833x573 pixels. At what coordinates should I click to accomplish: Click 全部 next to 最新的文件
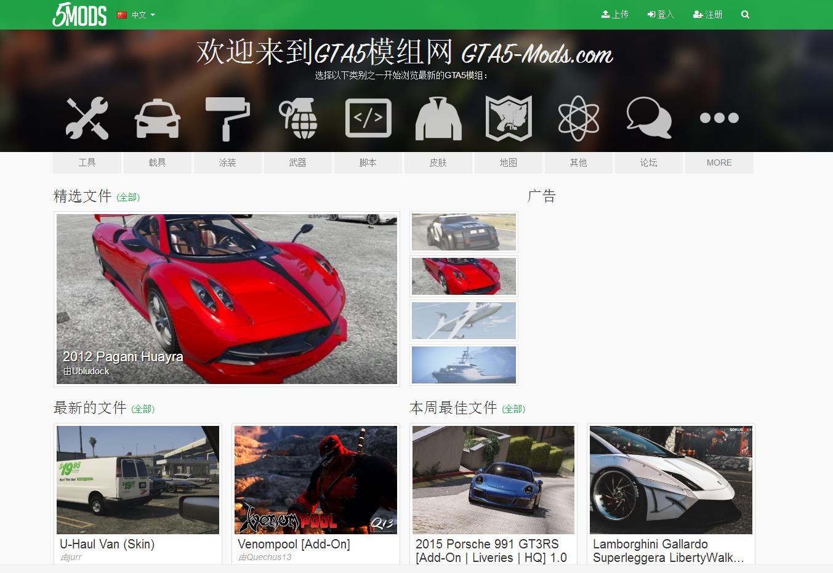[143, 409]
